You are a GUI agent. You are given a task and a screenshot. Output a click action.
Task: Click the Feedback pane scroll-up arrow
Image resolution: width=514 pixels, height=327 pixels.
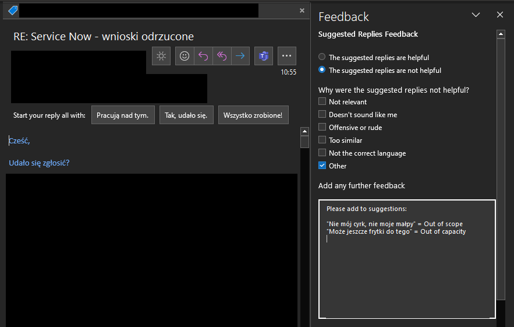pyautogui.click(x=501, y=34)
